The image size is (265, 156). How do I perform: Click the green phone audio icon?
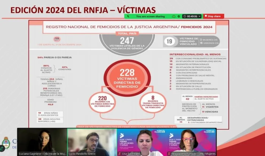[x=128, y=16]
